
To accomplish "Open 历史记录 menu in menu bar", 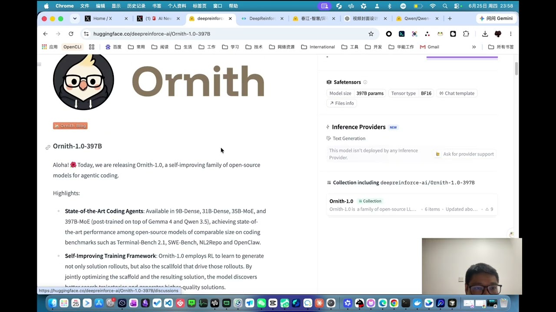I will click(x=136, y=6).
